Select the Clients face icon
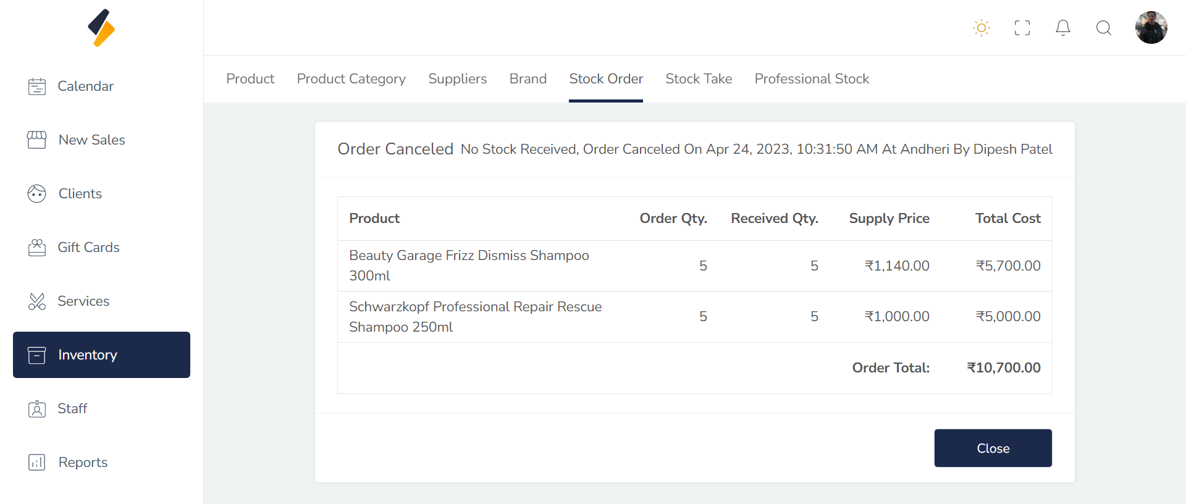The image size is (1186, 504). [37, 194]
